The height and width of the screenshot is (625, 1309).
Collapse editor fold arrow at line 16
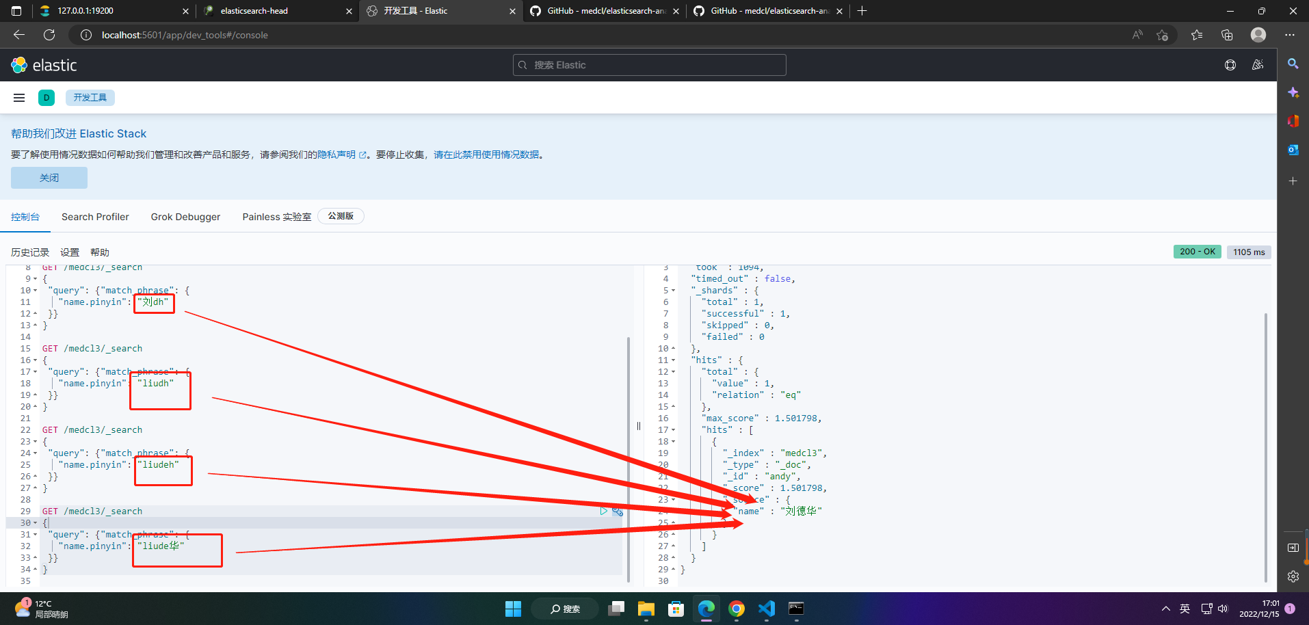[35, 360]
